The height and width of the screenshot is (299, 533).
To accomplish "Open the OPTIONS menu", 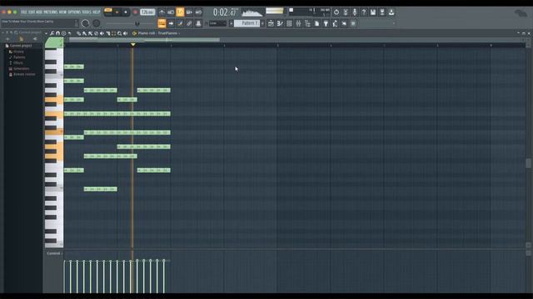I will coord(74,12).
